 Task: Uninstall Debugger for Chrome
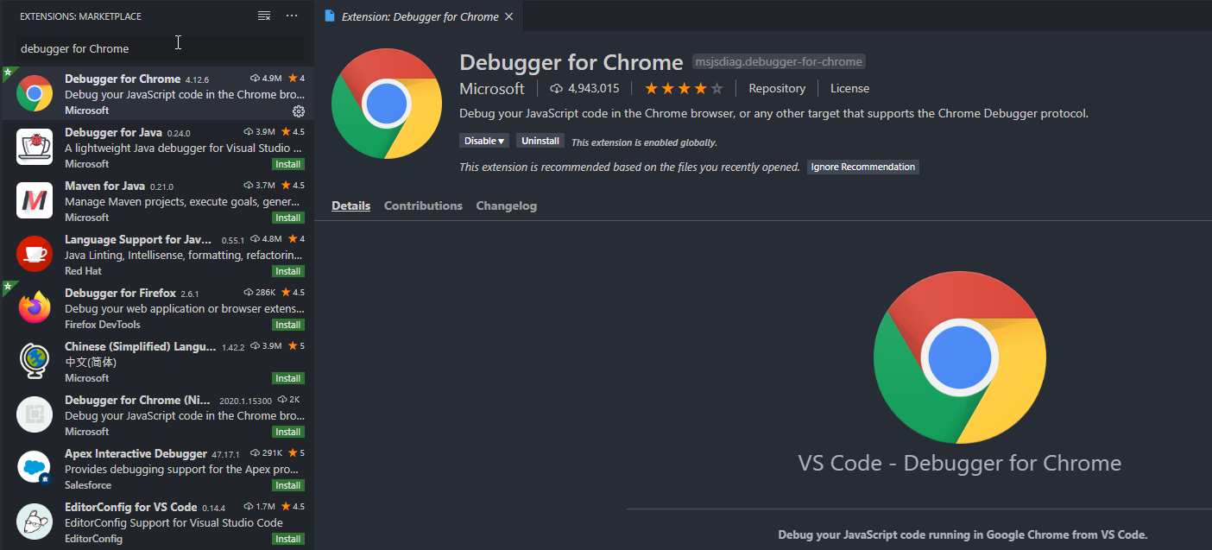(540, 141)
